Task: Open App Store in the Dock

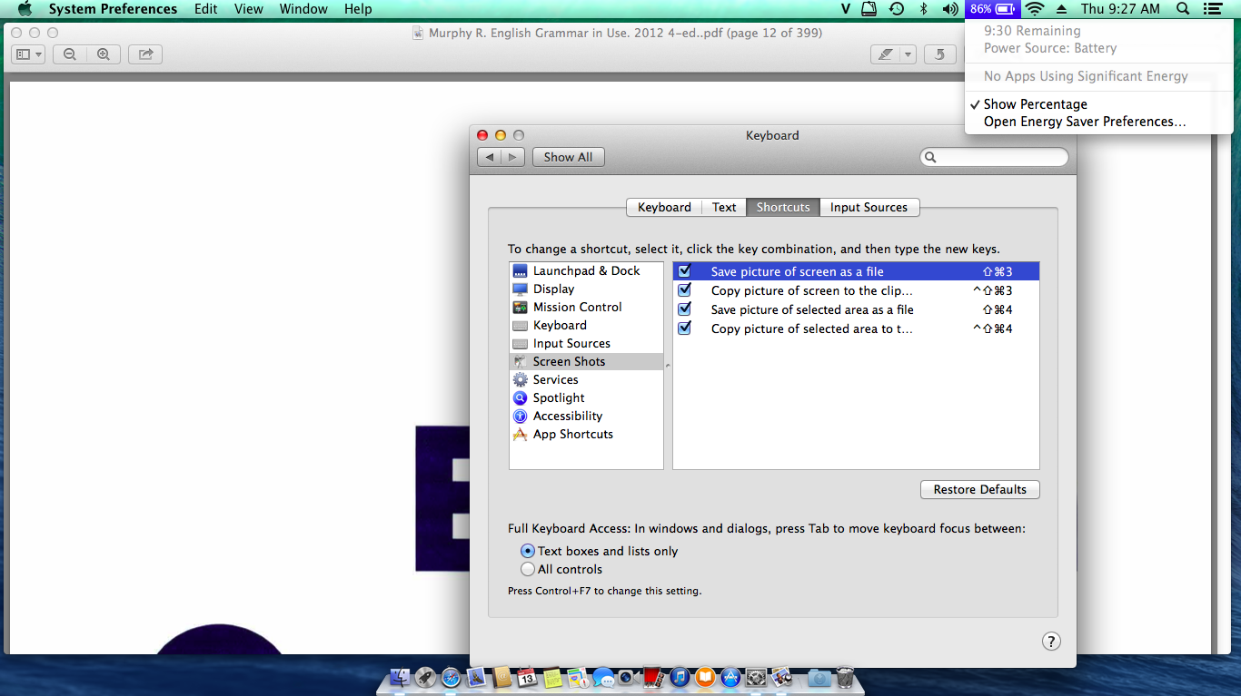Action: point(731,677)
